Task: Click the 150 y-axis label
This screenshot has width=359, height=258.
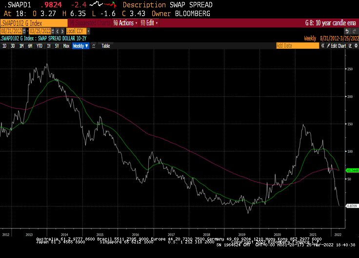Action: (x=350, y=124)
